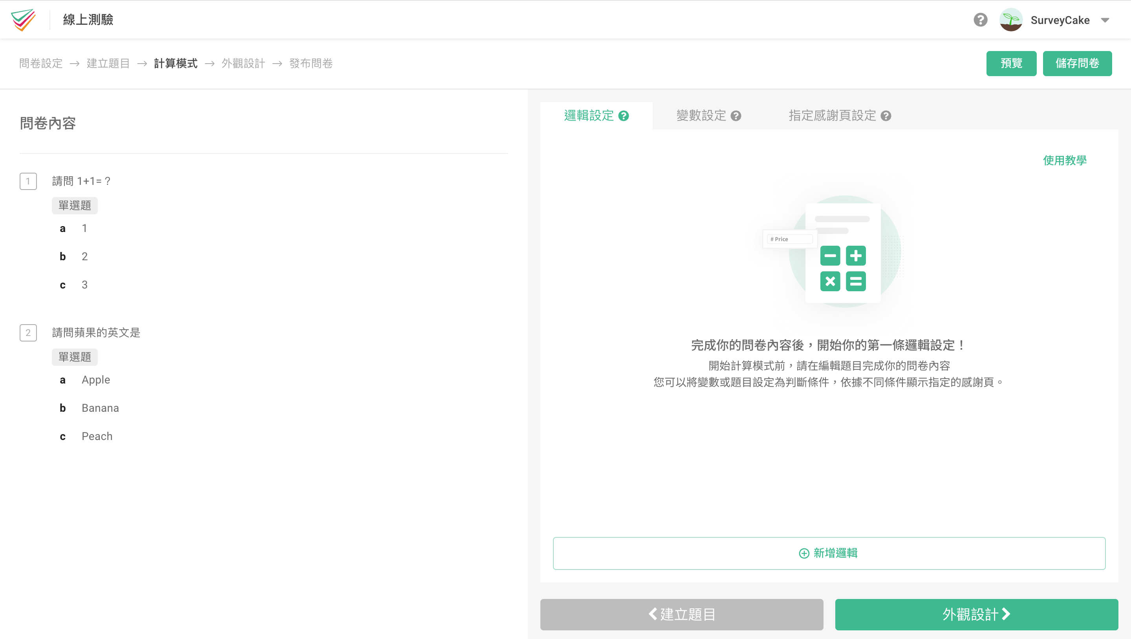Click the plus circle icon in 新增邏輯
The image size is (1131, 639).
[804, 553]
